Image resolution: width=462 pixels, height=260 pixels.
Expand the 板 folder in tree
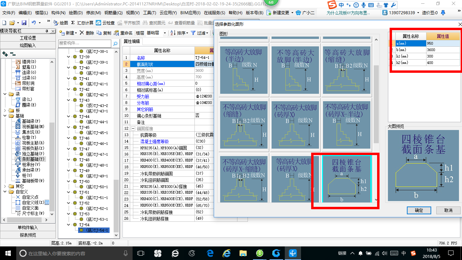[5, 110]
